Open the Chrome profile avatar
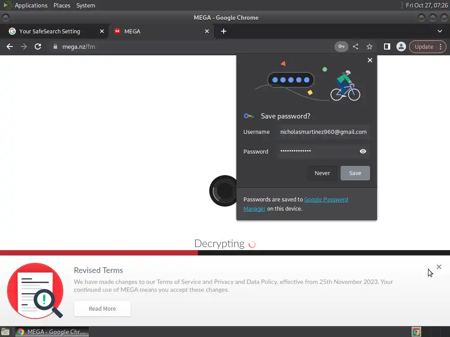 (x=401, y=47)
